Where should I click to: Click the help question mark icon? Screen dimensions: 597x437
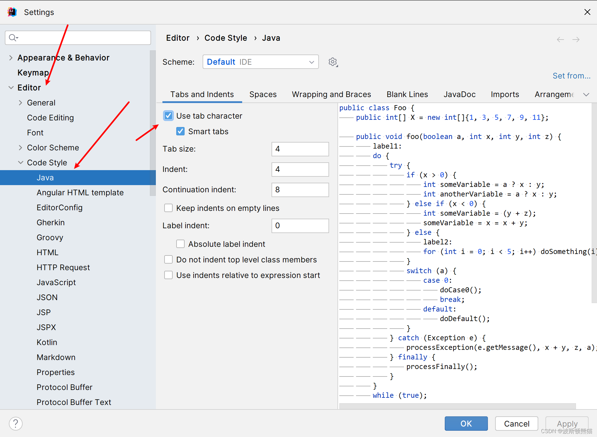[16, 424]
